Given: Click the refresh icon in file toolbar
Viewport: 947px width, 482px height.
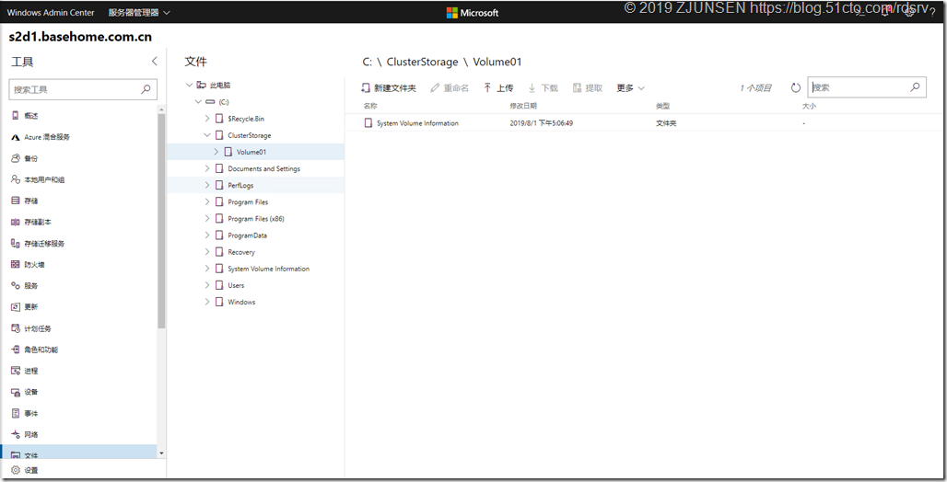Looking at the screenshot, I should pos(795,88).
